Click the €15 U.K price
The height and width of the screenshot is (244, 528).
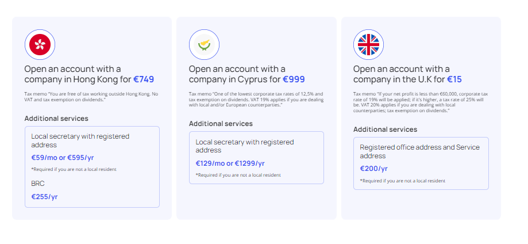pos(454,79)
